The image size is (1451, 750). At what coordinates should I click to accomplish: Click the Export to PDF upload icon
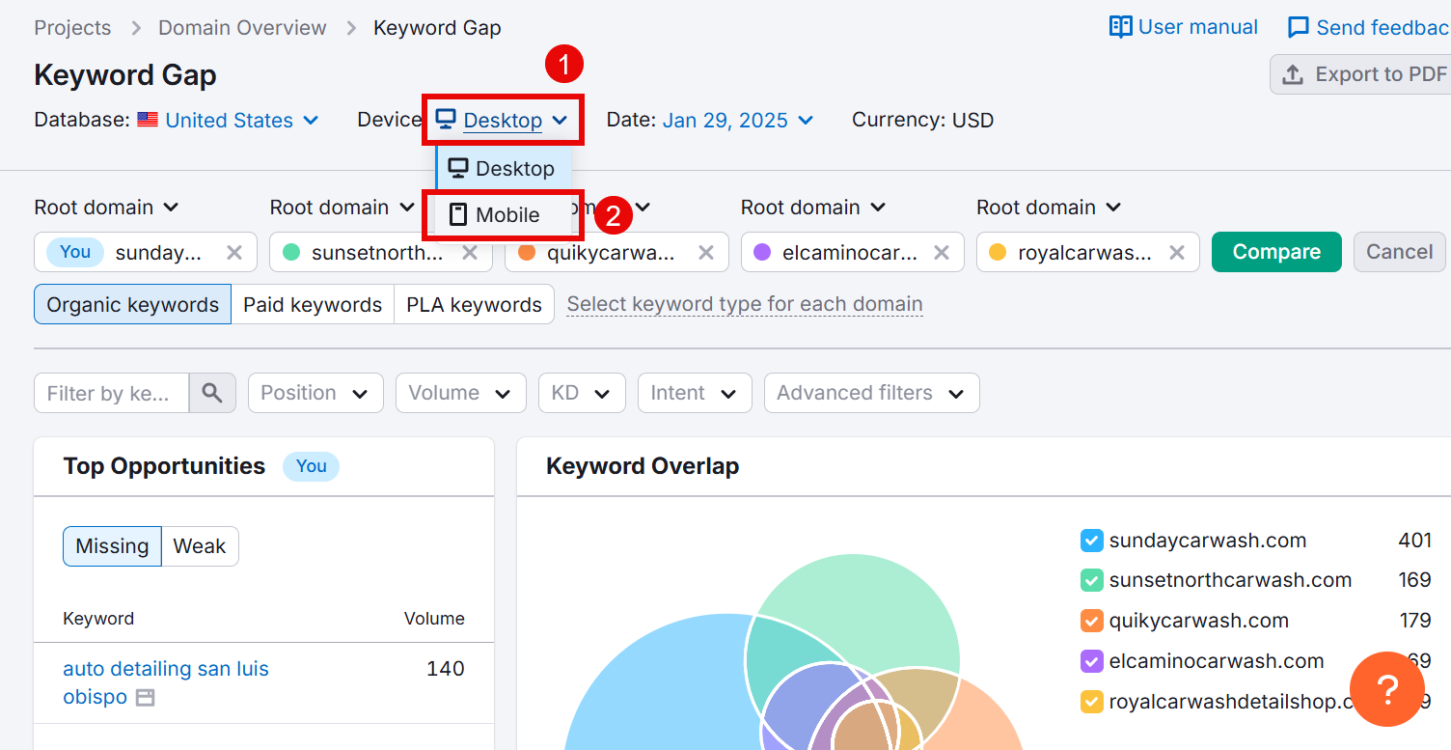pos(1293,74)
